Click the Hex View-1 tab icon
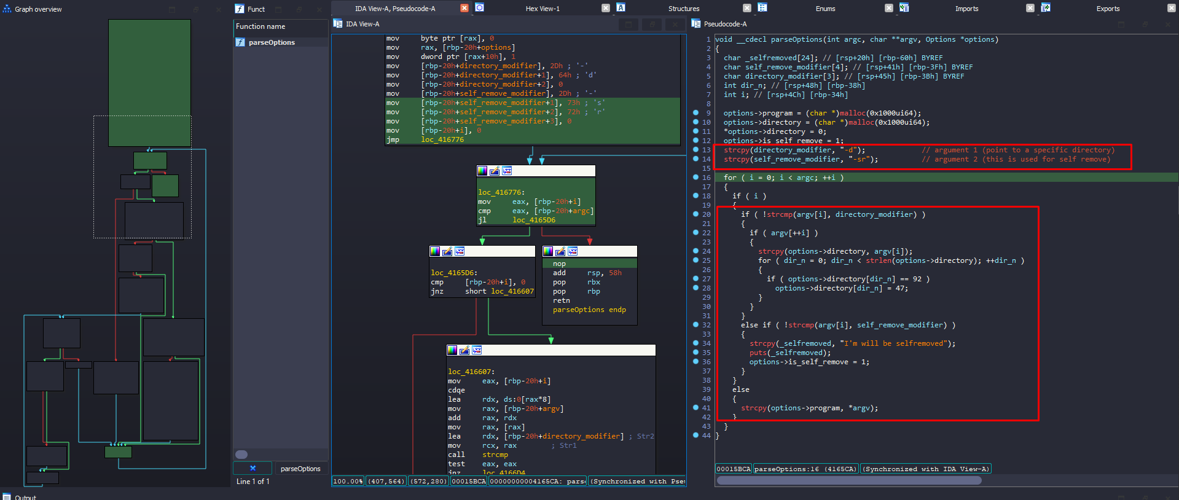The height and width of the screenshot is (500, 1179). [480, 8]
